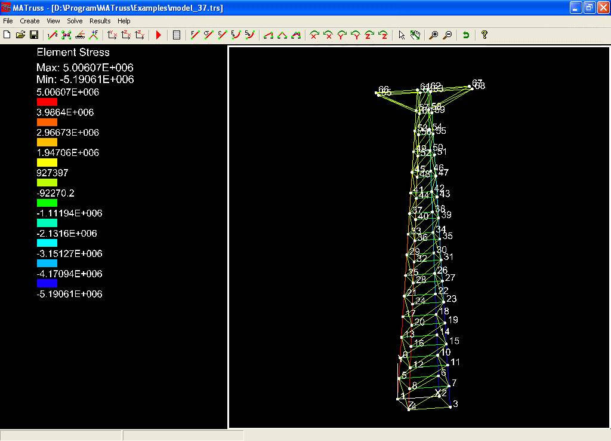The image size is (611, 441).
Task: Click the red legend swatch under 5.00607E+006
Action: tap(47, 102)
